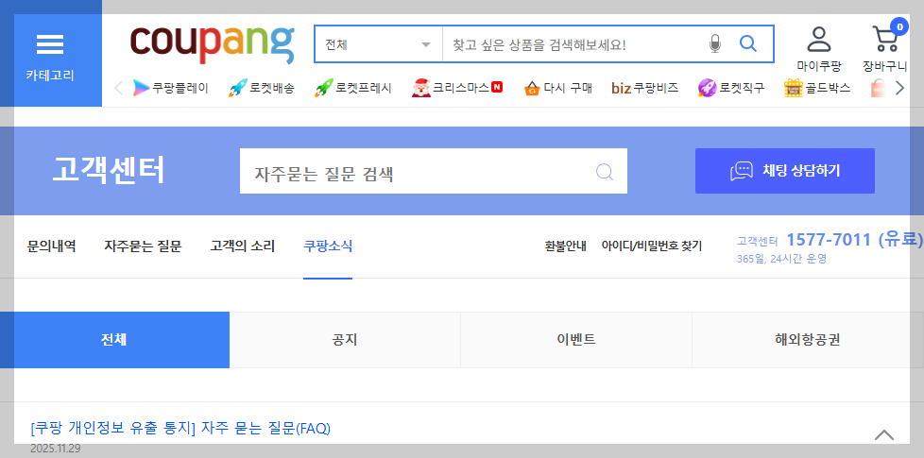The image size is (924, 458).
Task: Click the 1577-7011 (유료) phone number
Action: 854,240
